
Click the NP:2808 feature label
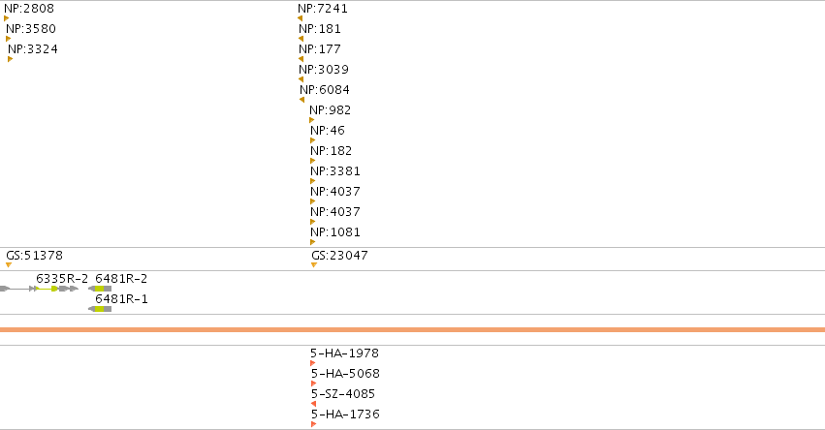click(28, 9)
